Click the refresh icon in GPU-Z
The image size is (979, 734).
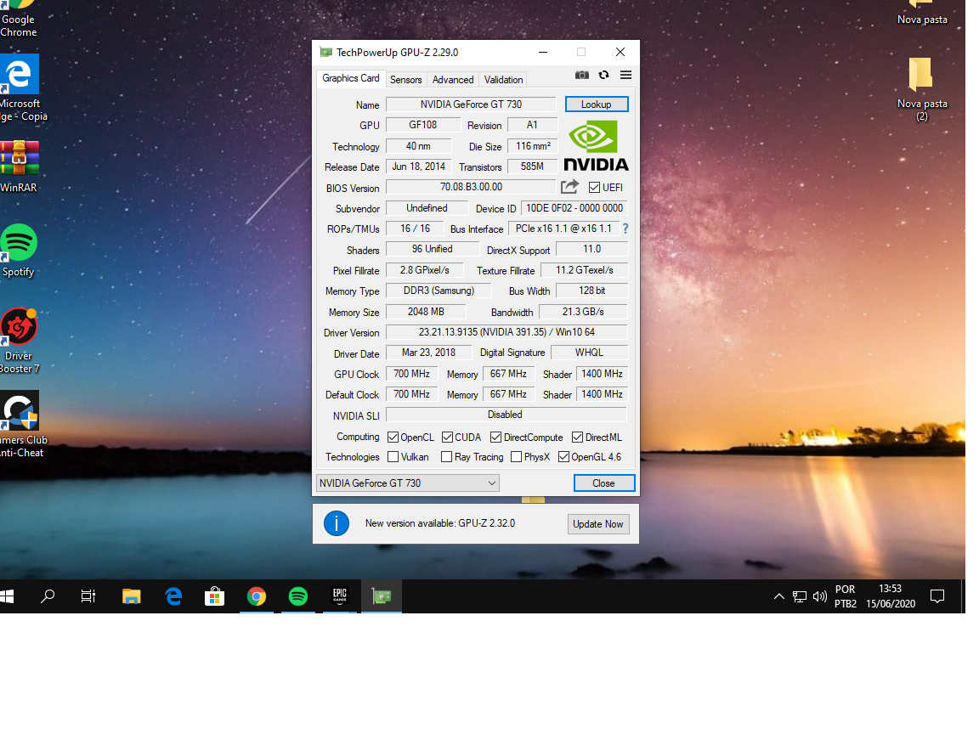(x=603, y=75)
